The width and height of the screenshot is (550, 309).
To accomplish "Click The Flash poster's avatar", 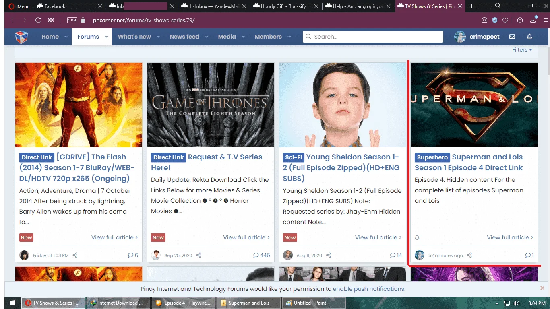I will (x=24, y=255).
